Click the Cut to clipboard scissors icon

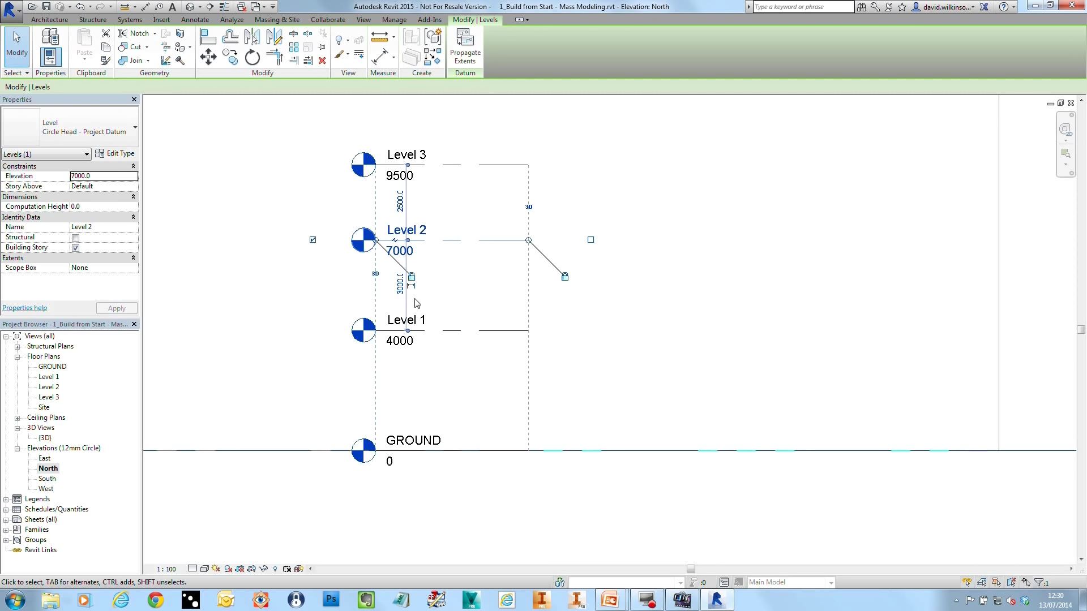pos(106,33)
